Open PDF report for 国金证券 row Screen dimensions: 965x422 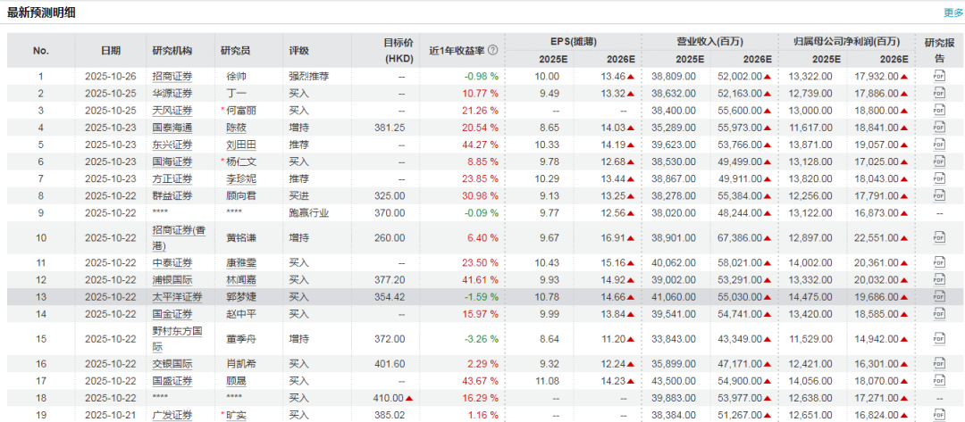click(x=939, y=314)
